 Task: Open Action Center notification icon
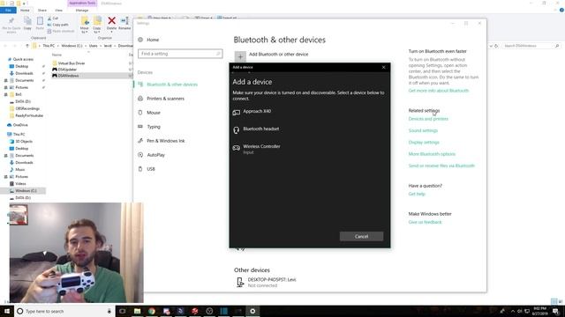[555, 311]
